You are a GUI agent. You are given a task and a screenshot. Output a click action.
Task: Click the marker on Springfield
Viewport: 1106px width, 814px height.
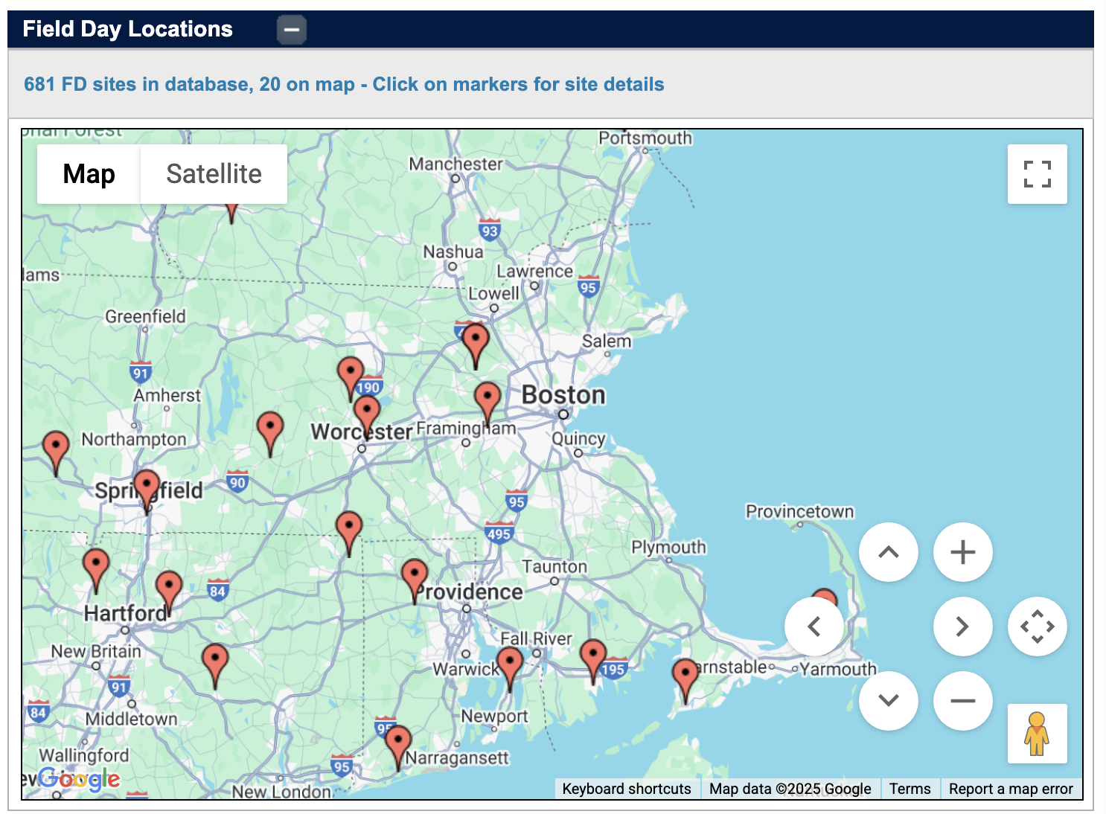coord(147,487)
